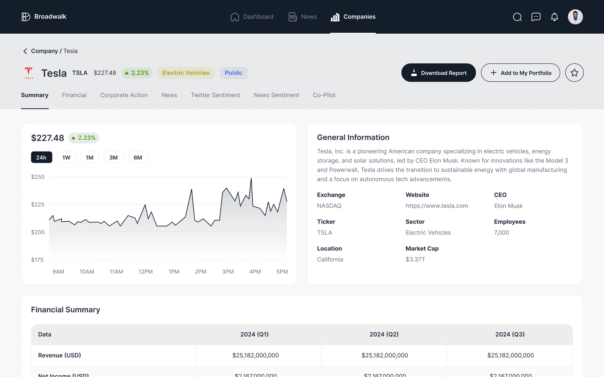Switch to the Summary tab

pyautogui.click(x=35, y=95)
